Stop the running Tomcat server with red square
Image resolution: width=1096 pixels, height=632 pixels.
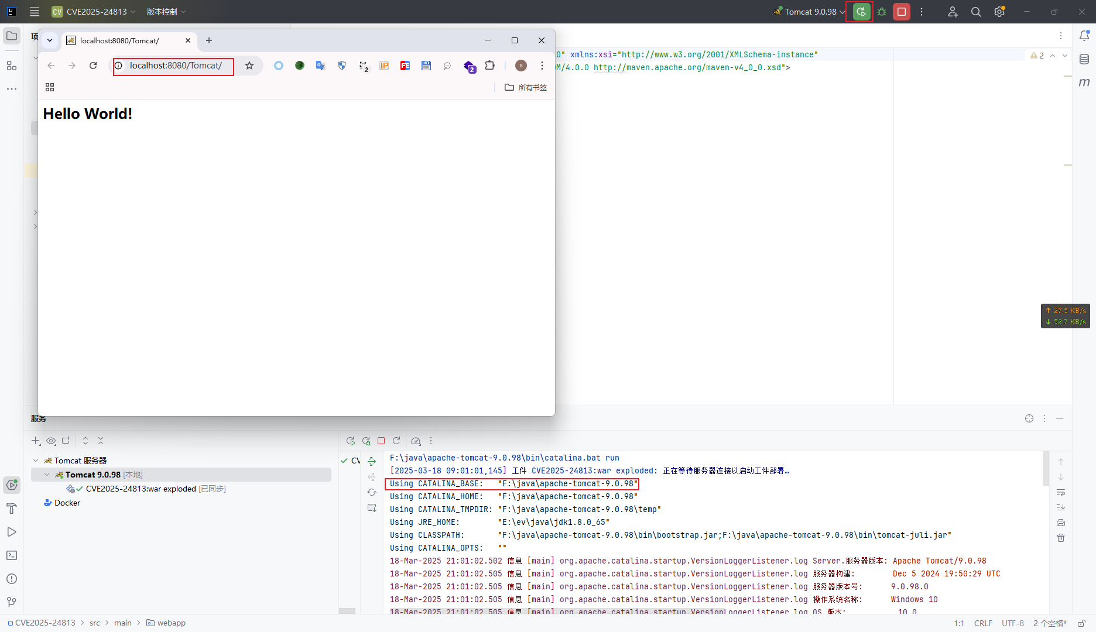[x=902, y=12]
